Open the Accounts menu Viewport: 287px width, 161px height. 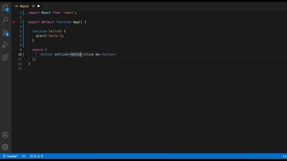[x=5, y=135]
